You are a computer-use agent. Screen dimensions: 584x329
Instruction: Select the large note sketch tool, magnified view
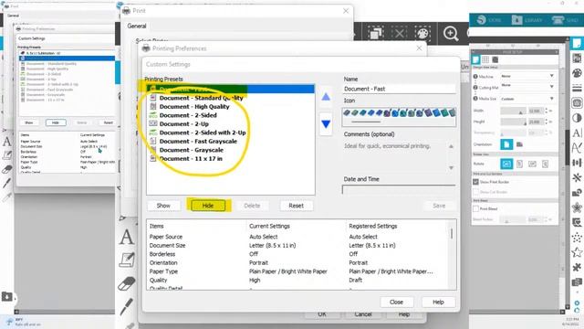click(127, 260)
